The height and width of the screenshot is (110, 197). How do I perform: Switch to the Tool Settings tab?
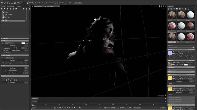pyautogui.click(x=11, y=6)
